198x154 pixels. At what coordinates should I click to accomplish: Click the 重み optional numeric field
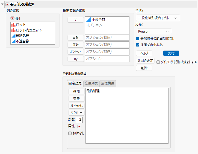pos(107,37)
